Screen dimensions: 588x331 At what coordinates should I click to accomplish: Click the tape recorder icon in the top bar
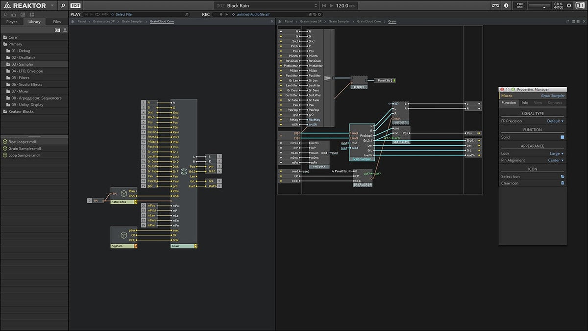(x=495, y=6)
